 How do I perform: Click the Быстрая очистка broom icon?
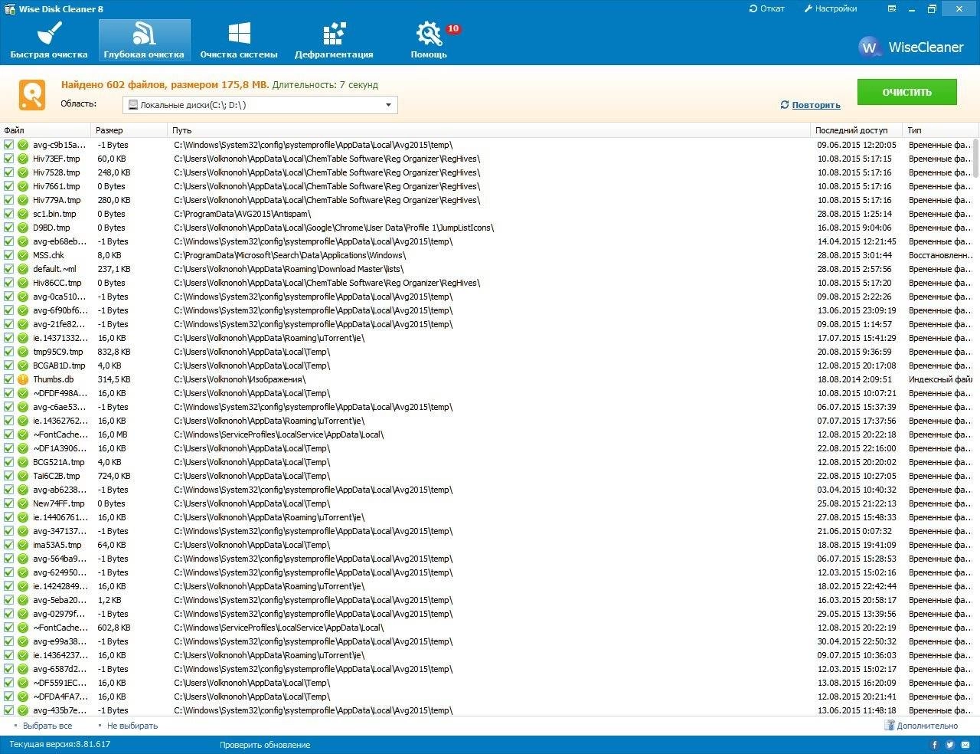49,34
